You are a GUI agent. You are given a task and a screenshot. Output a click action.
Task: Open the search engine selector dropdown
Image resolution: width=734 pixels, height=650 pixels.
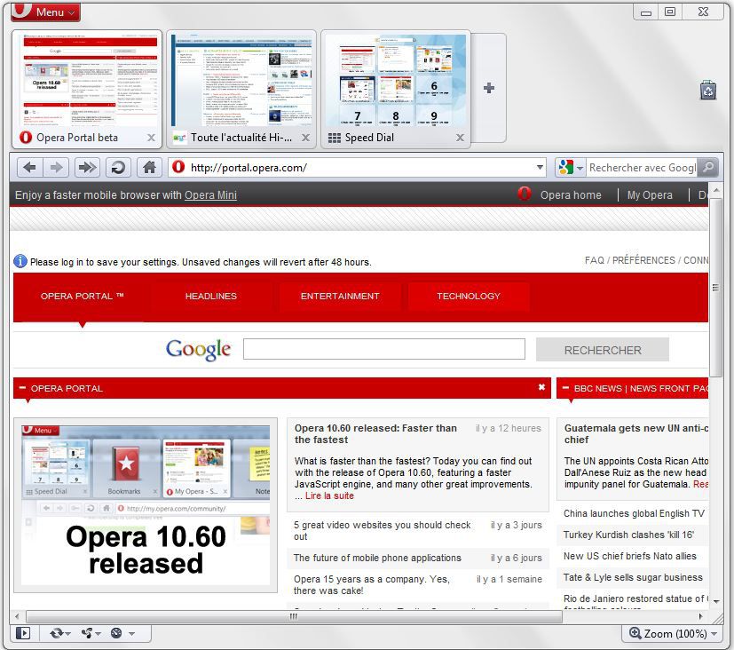(x=580, y=168)
